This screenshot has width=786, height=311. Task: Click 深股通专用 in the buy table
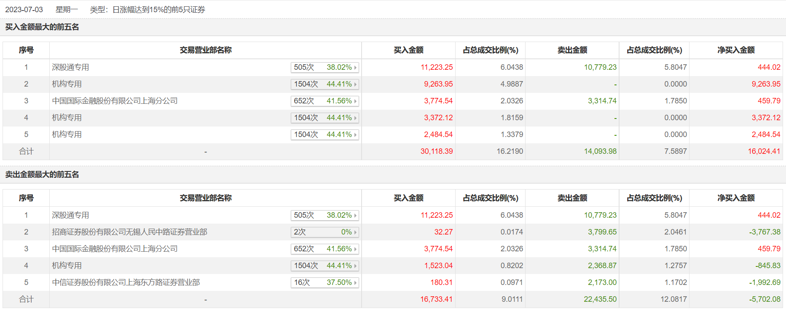70,67
